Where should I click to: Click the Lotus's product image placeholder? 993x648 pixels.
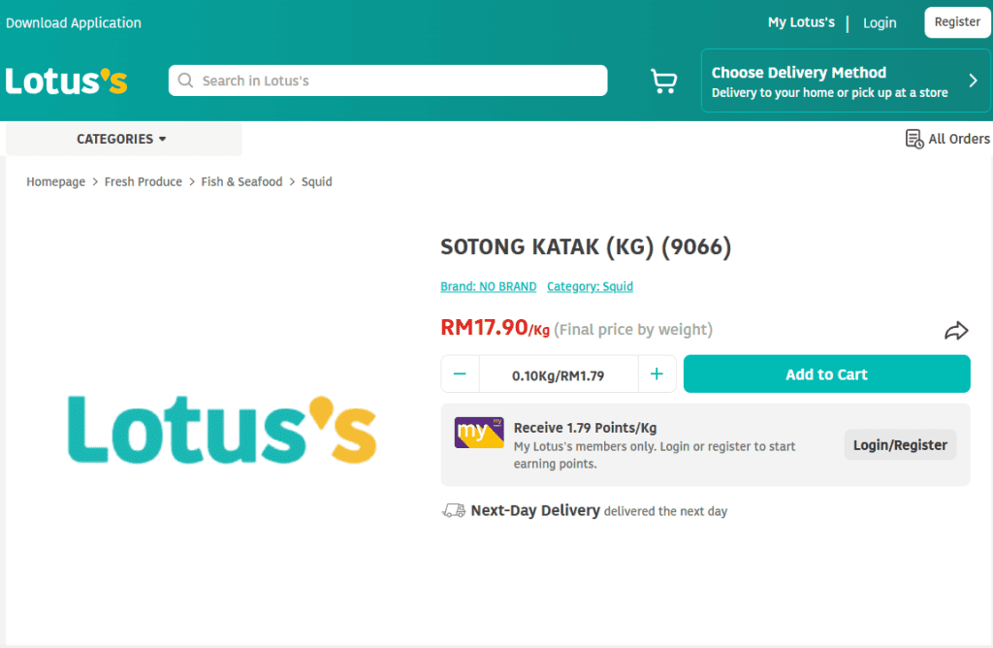pyautogui.click(x=222, y=430)
